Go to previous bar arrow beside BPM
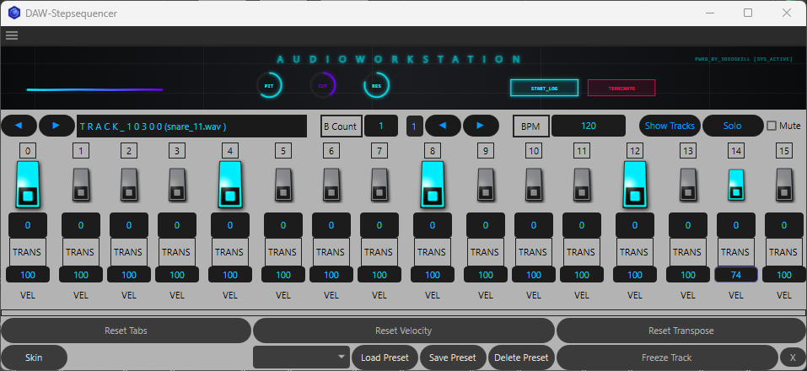Image resolution: width=807 pixels, height=371 pixels. click(x=443, y=126)
